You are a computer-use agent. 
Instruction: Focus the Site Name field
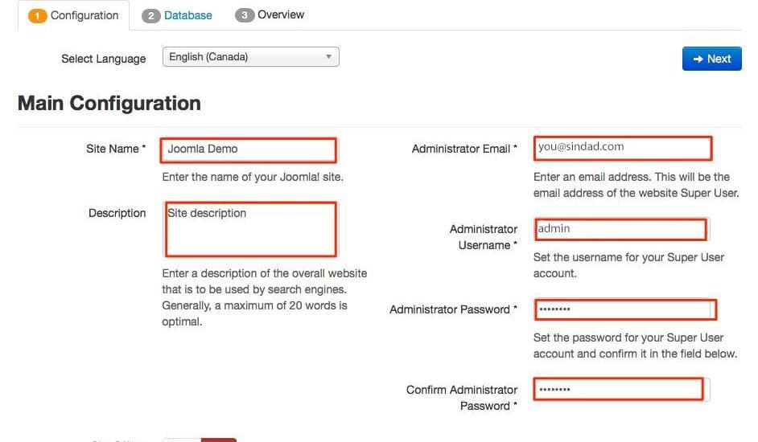coord(249,149)
